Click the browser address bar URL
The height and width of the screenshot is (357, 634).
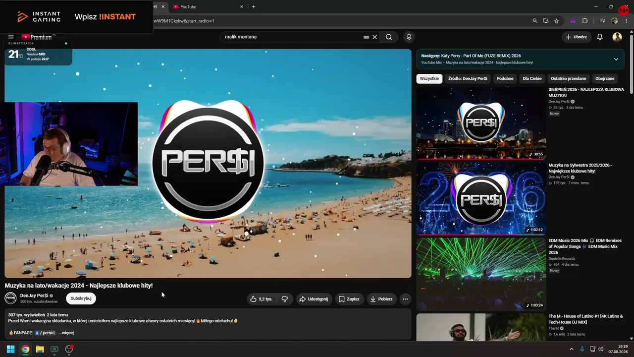[x=184, y=21]
